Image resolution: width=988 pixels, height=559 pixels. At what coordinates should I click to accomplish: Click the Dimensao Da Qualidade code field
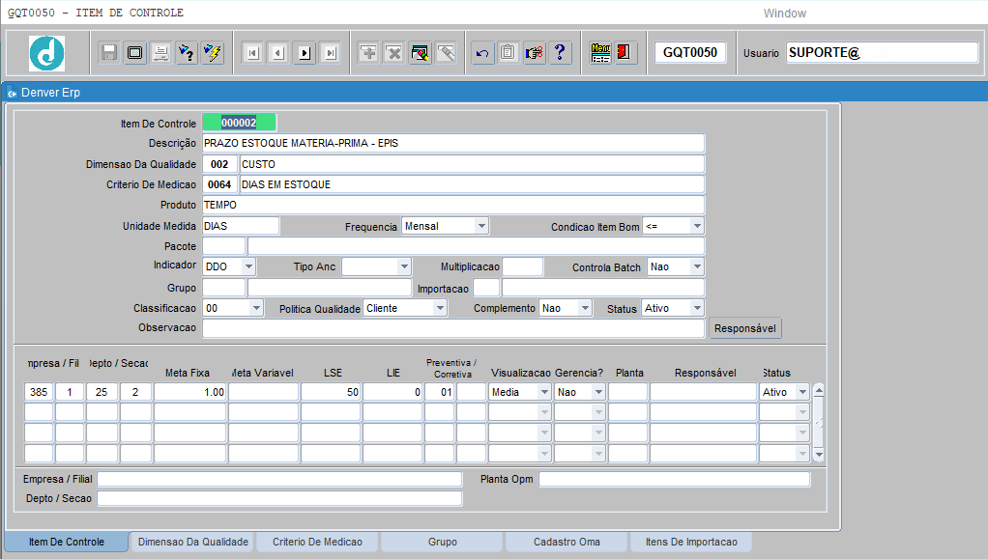coord(219,164)
